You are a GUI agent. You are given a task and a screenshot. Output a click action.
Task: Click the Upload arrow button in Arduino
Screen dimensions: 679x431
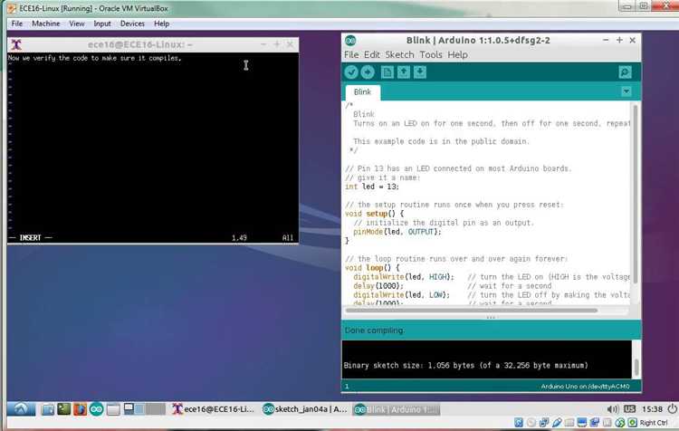tap(368, 72)
